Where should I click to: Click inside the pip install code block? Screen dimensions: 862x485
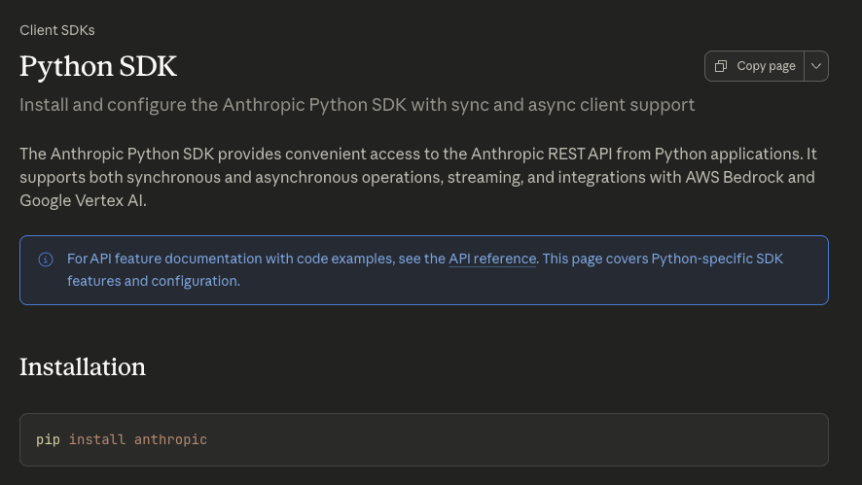(486, 439)
